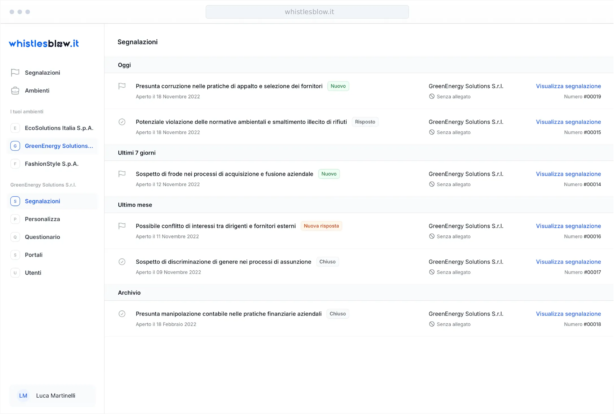Click check-circle icon of violazione normative ambientali report
The width and height of the screenshot is (614, 414).
[x=122, y=122]
